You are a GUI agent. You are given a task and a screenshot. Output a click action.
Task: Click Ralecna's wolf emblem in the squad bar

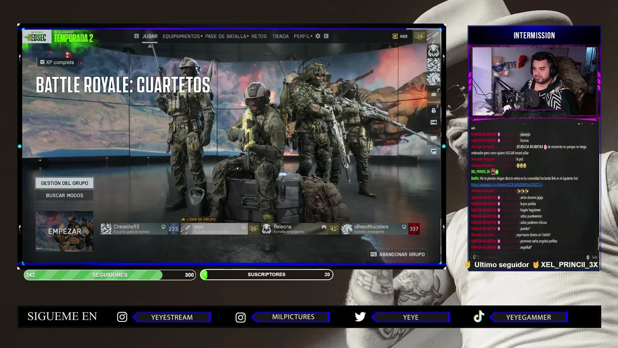point(267,229)
